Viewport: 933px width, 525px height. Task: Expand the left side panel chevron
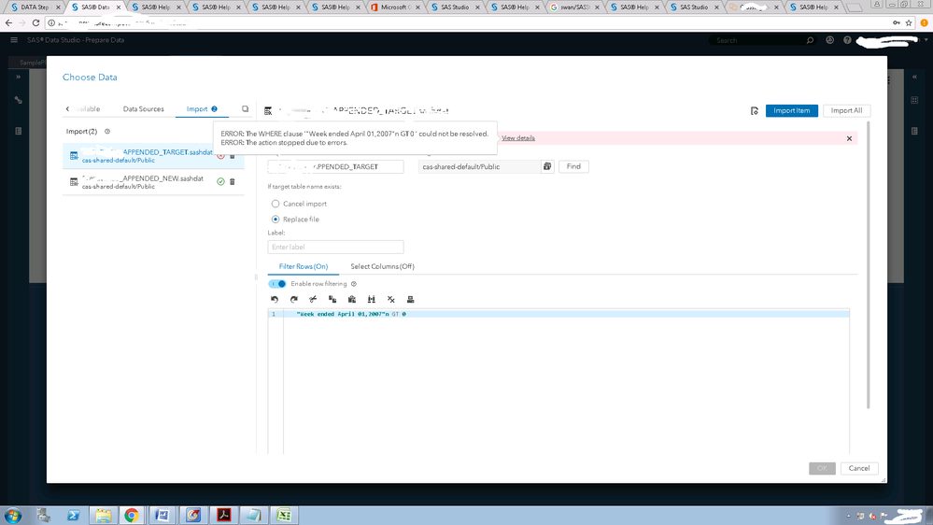[x=19, y=77]
